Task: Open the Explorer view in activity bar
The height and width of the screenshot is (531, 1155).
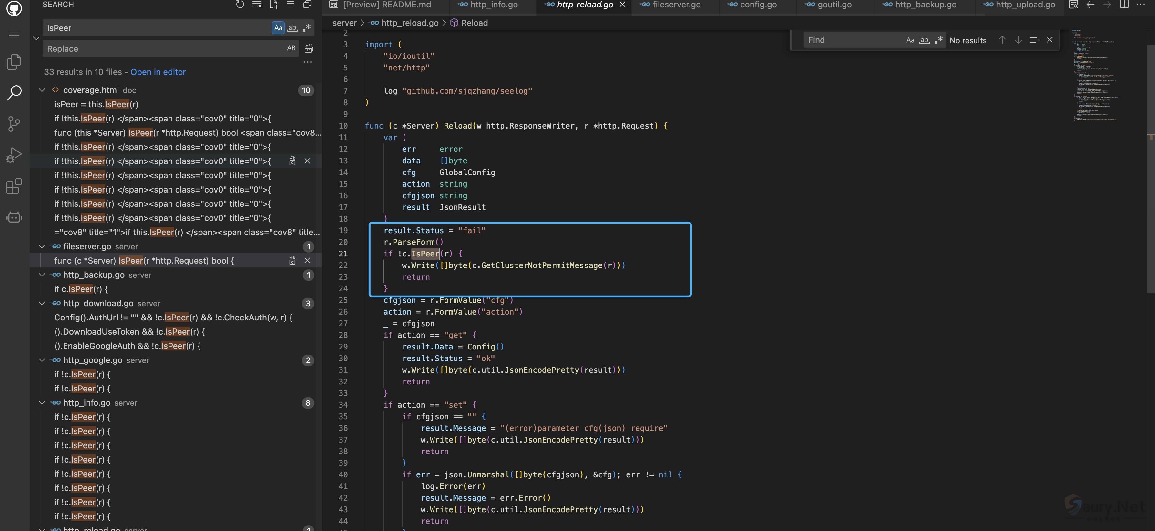Action: point(14,62)
